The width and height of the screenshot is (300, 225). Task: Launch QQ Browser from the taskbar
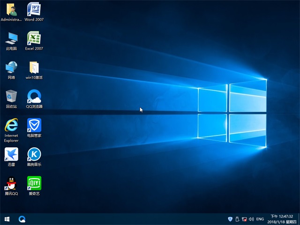point(22,219)
